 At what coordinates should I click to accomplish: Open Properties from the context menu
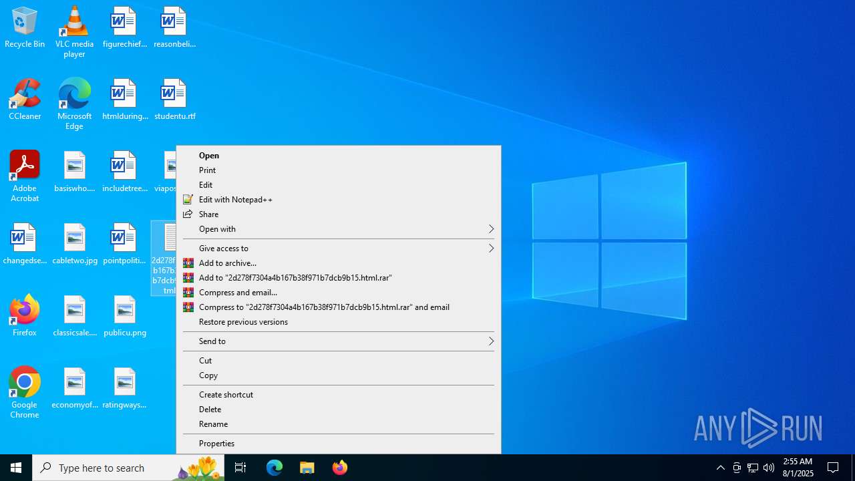pos(339,444)
